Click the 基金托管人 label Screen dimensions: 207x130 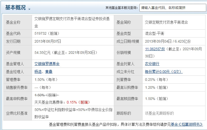pos(125,64)
